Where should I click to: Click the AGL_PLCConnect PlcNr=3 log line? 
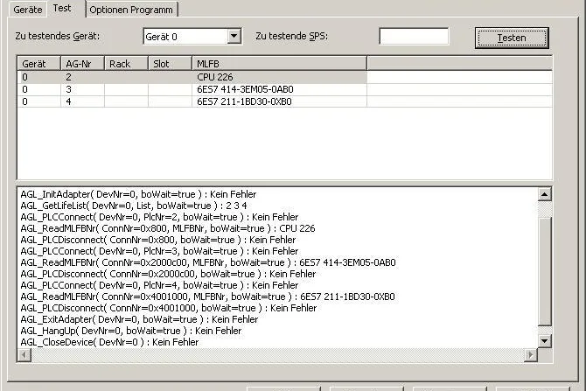point(159,251)
